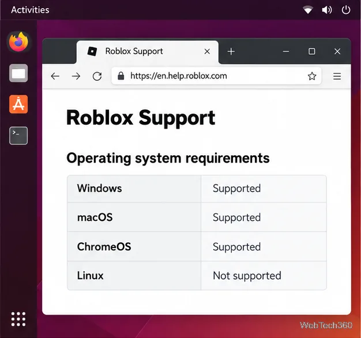The height and width of the screenshot is (338, 361).
Task: Click the Activities button
Action: (x=30, y=10)
